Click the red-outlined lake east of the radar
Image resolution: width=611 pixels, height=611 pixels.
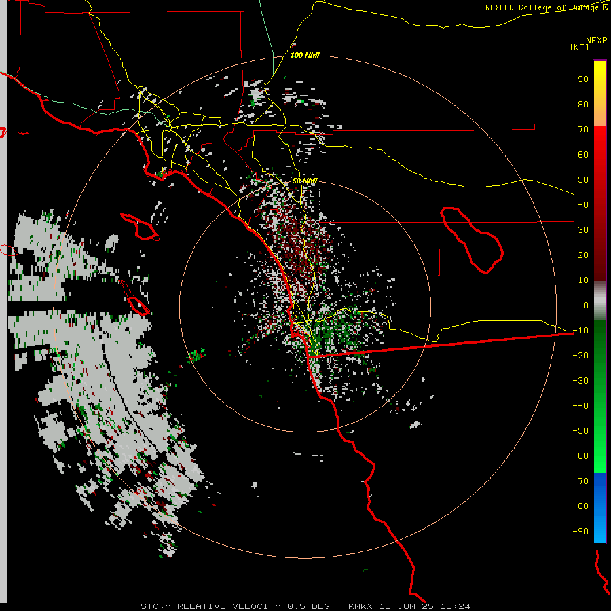click(472, 240)
